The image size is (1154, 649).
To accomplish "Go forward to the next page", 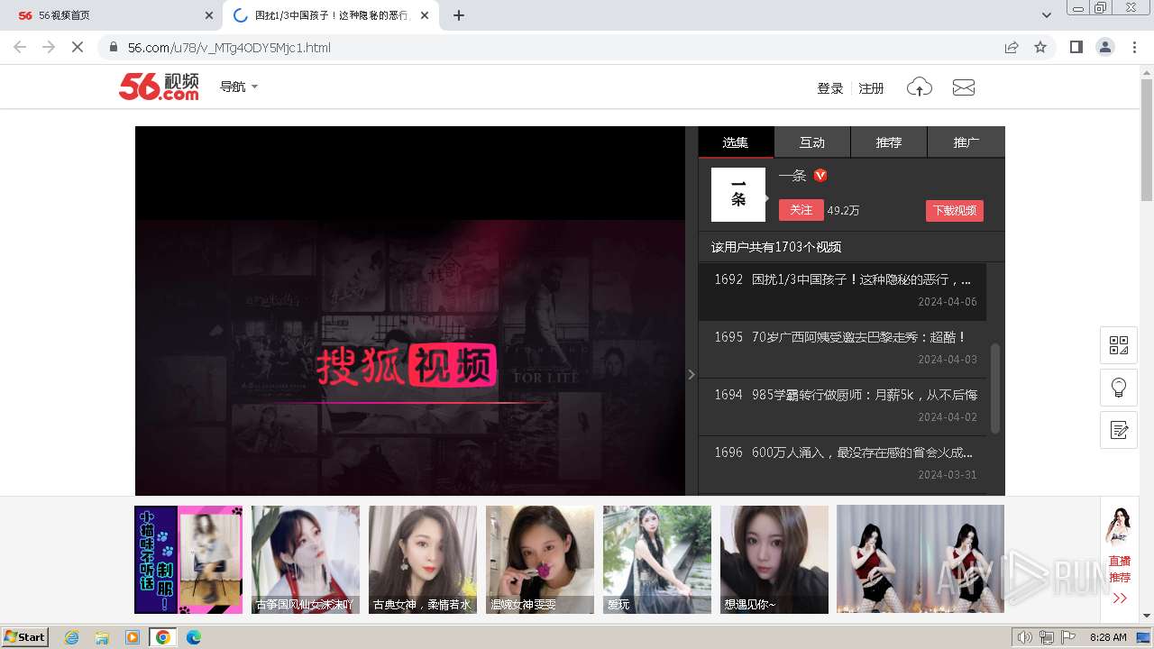I will click(x=49, y=47).
